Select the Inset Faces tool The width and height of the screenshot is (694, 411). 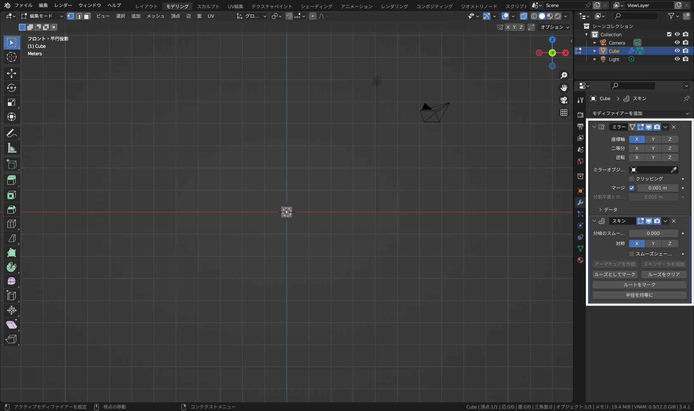tap(12, 195)
